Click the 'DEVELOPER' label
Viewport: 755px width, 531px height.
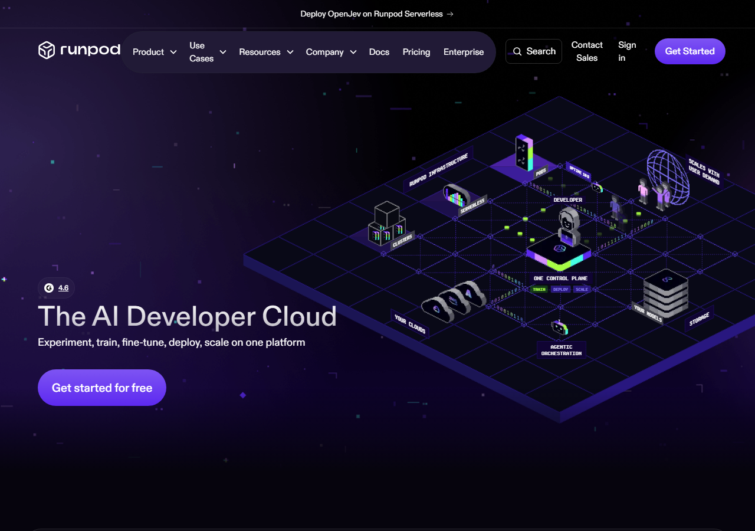pos(568,200)
